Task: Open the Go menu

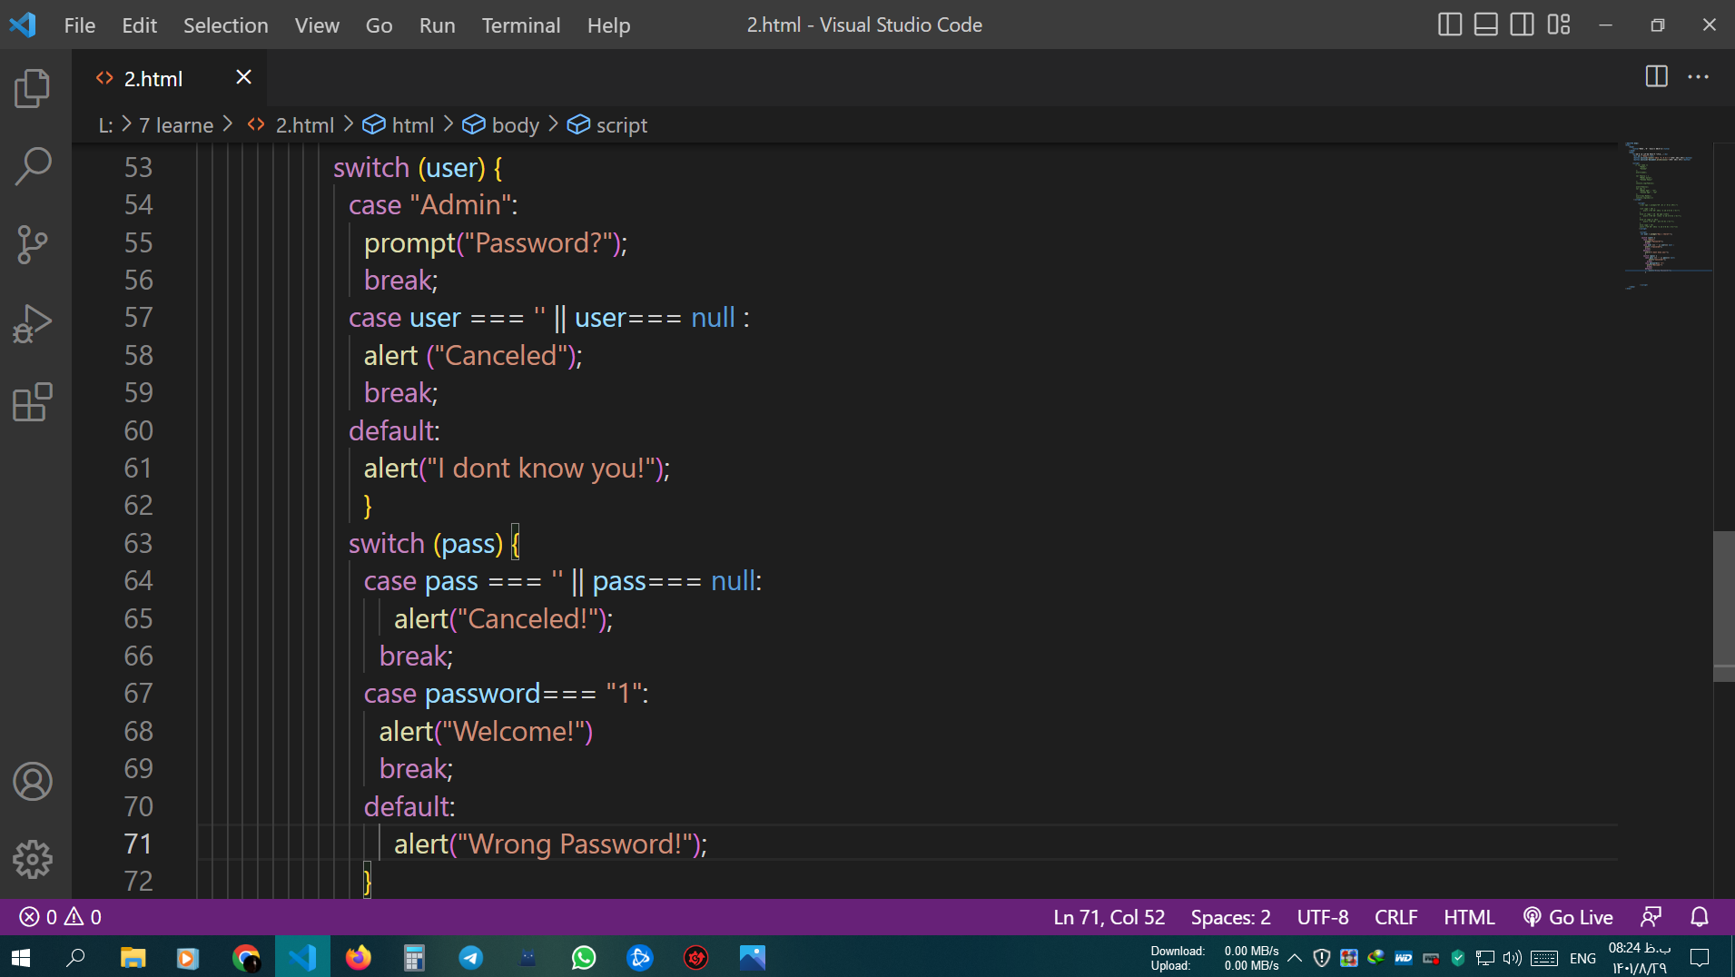Action: pyautogui.click(x=379, y=25)
